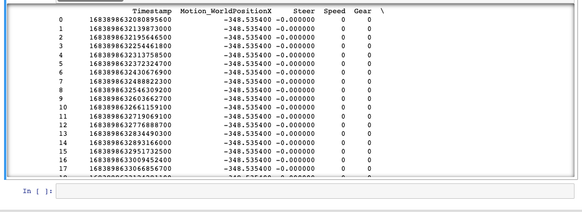Click the empty code cell input box
The image size is (582, 212).
click(315, 191)
